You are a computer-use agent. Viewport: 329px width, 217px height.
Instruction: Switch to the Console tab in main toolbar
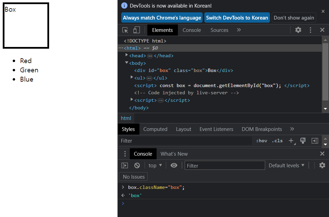point(192,30)
